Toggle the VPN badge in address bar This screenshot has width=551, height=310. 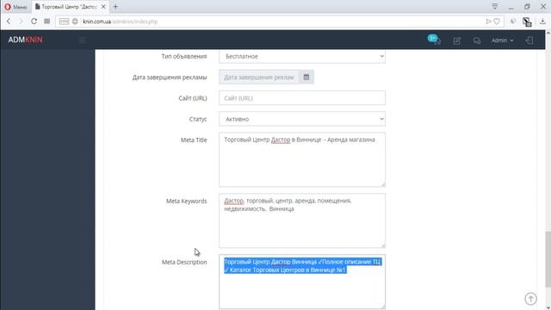(x=64, y=22)
